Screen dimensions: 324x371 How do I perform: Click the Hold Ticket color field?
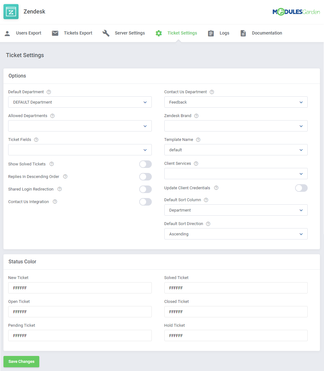pyautogui.click(x=236, y=336)
